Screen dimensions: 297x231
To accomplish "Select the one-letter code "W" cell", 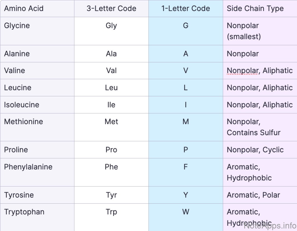I will tap(186, 212).
